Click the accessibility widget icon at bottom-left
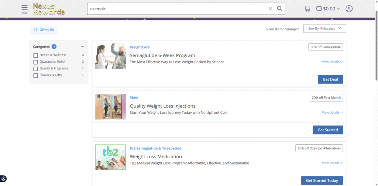This screenshot has width=378, height=186. click(3, 179)
